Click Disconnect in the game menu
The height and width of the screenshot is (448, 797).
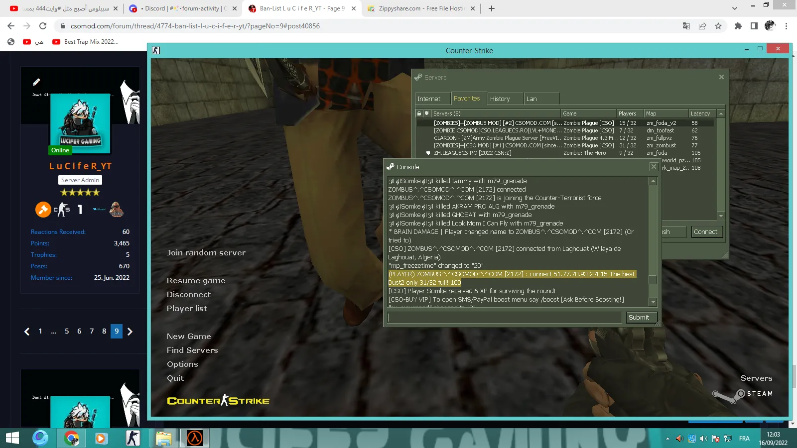pos(189,295)
